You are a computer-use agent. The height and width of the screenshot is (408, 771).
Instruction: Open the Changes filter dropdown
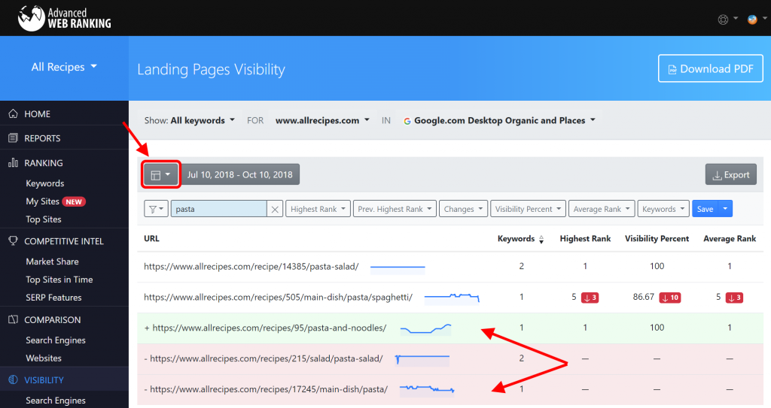point(464,209)
